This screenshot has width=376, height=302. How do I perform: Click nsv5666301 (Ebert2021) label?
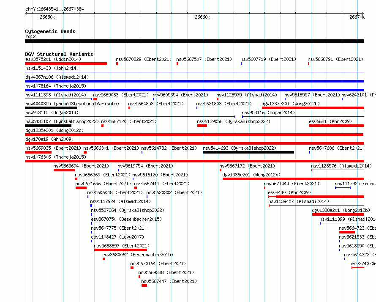111,148
